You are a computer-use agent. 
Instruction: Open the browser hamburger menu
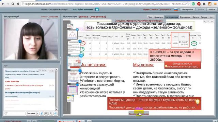pyautogui.click(x=215, y=4)
